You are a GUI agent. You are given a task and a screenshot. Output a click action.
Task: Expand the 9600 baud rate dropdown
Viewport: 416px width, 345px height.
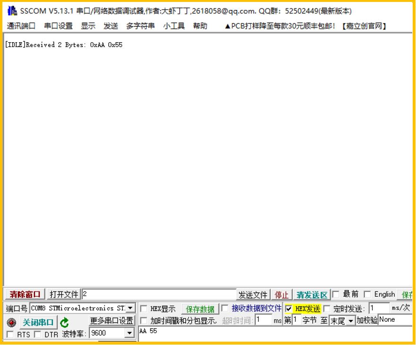[x=130, y=333]
